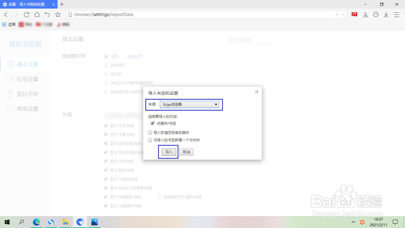The image size is (405, 228).
Task: Open Windows taskbar search
Action: (x=21, y=222)
